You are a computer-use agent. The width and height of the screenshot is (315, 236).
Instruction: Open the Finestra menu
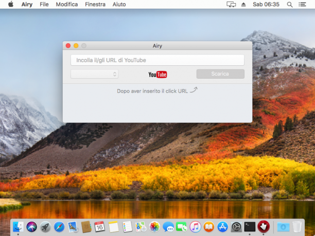pos(95,5)
